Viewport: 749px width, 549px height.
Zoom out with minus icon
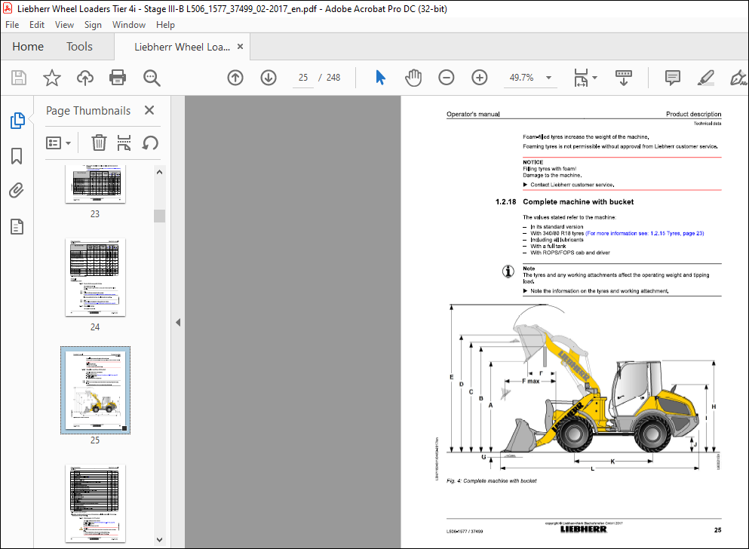[x=446, y=78]
